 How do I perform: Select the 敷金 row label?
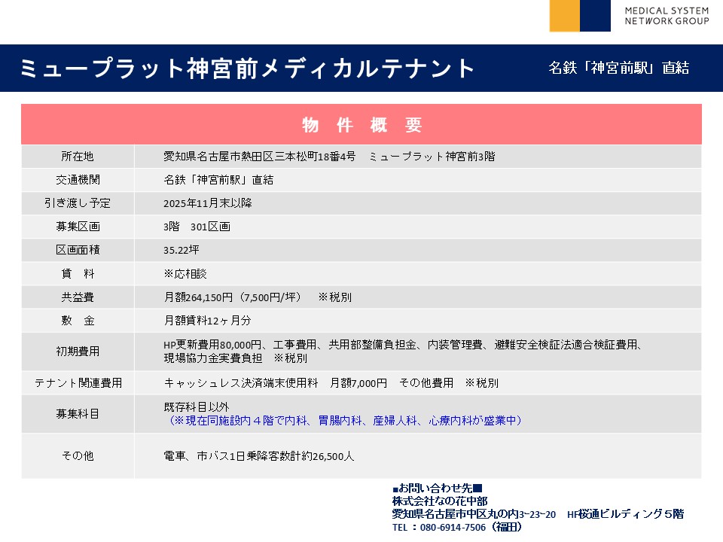point(78,321)
